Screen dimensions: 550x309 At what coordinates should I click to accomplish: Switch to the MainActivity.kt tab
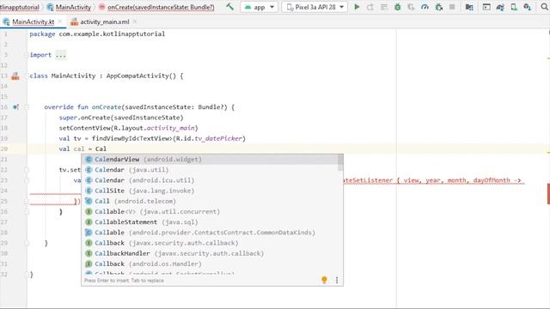[x=33, y=21]
